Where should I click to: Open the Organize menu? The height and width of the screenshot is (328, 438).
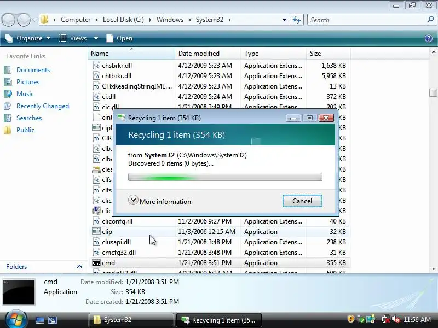(x=28, y=38)
